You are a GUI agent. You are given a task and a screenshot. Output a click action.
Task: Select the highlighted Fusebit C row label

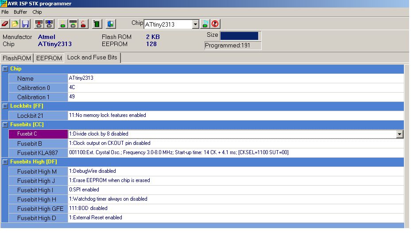tap(38, 134)
